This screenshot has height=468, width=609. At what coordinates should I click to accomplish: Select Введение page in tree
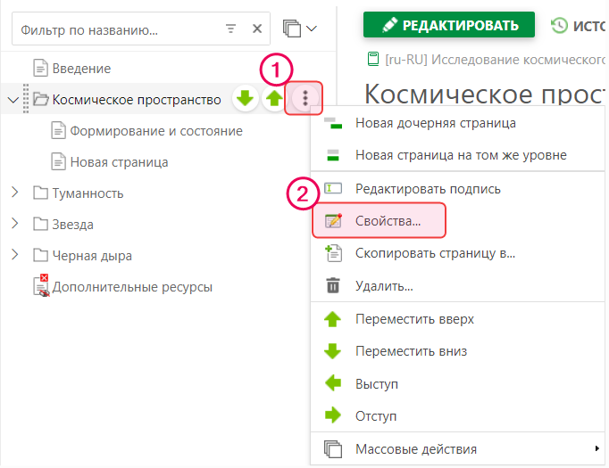(81, 69)
